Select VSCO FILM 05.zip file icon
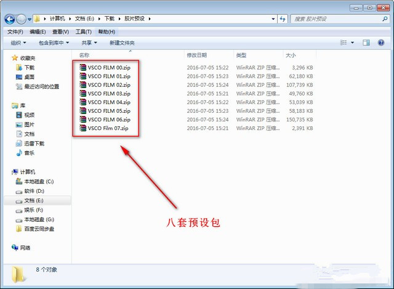The image size is (394, 289). [x=82, y=110]
